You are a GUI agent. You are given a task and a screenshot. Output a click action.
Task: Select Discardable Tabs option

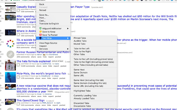82,106
